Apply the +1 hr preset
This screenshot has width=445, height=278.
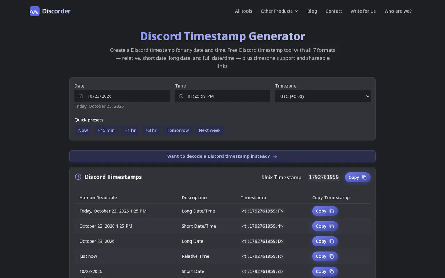(x=130, y=130)
